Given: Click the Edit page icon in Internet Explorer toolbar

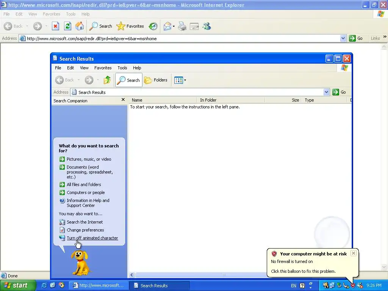Looking at the screenshot, I should [194, 26].
